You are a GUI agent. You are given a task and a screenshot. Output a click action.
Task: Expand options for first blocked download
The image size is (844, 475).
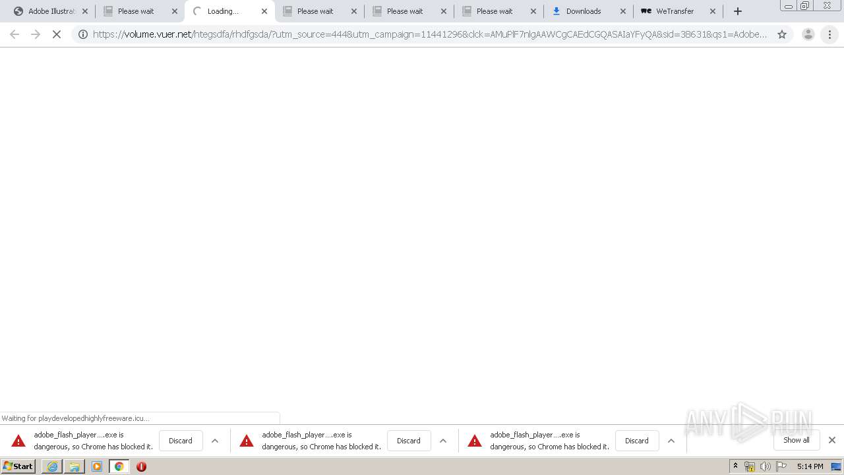[x=215, y=441]
